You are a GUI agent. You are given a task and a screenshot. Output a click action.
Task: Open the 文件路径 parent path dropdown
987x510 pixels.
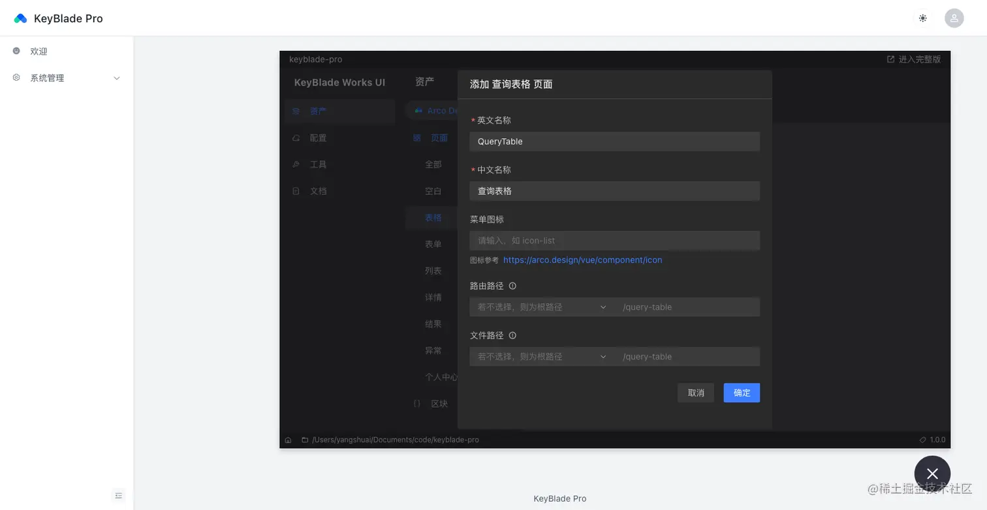click(x=603, y=356)
